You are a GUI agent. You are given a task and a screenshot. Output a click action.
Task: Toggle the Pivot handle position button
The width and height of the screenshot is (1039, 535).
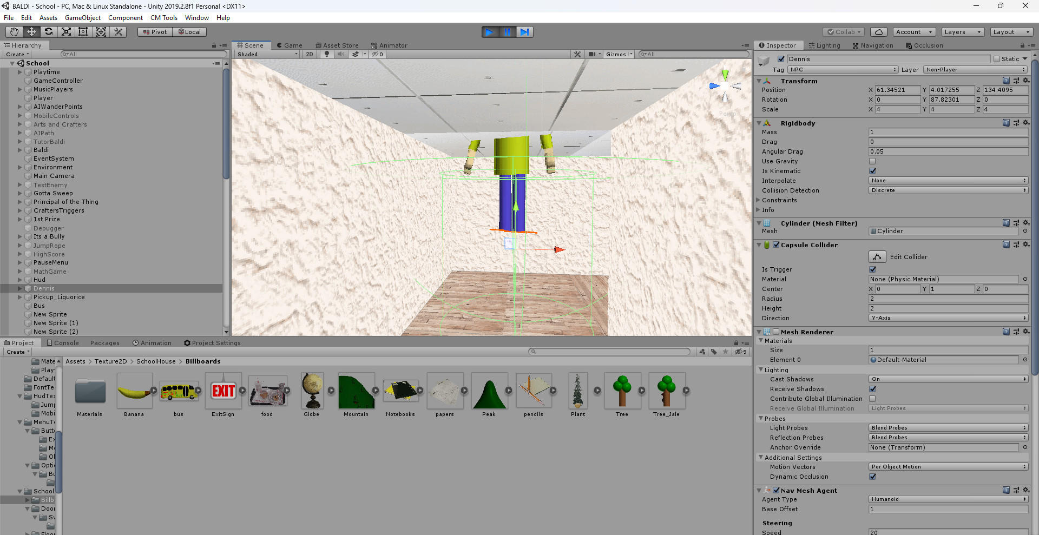coord(155,32)
